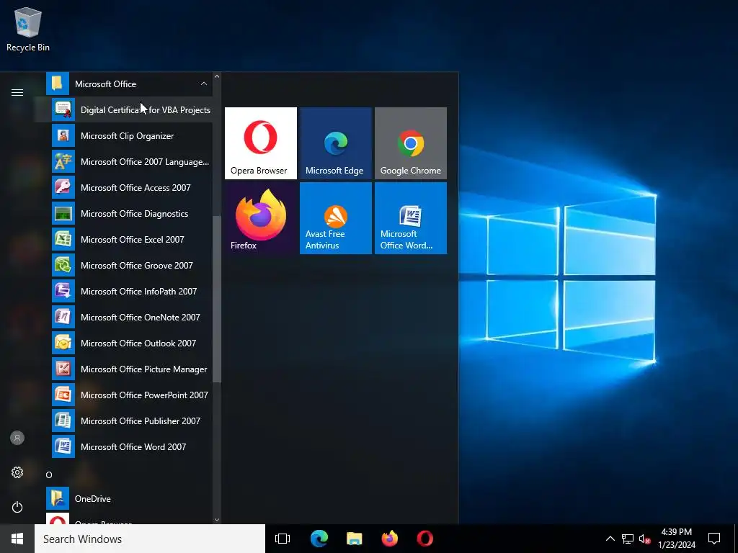This screenshot has width=738, height=553.
Task: Open user account icon in Start sidebar
Action: (x=17, y=438)
